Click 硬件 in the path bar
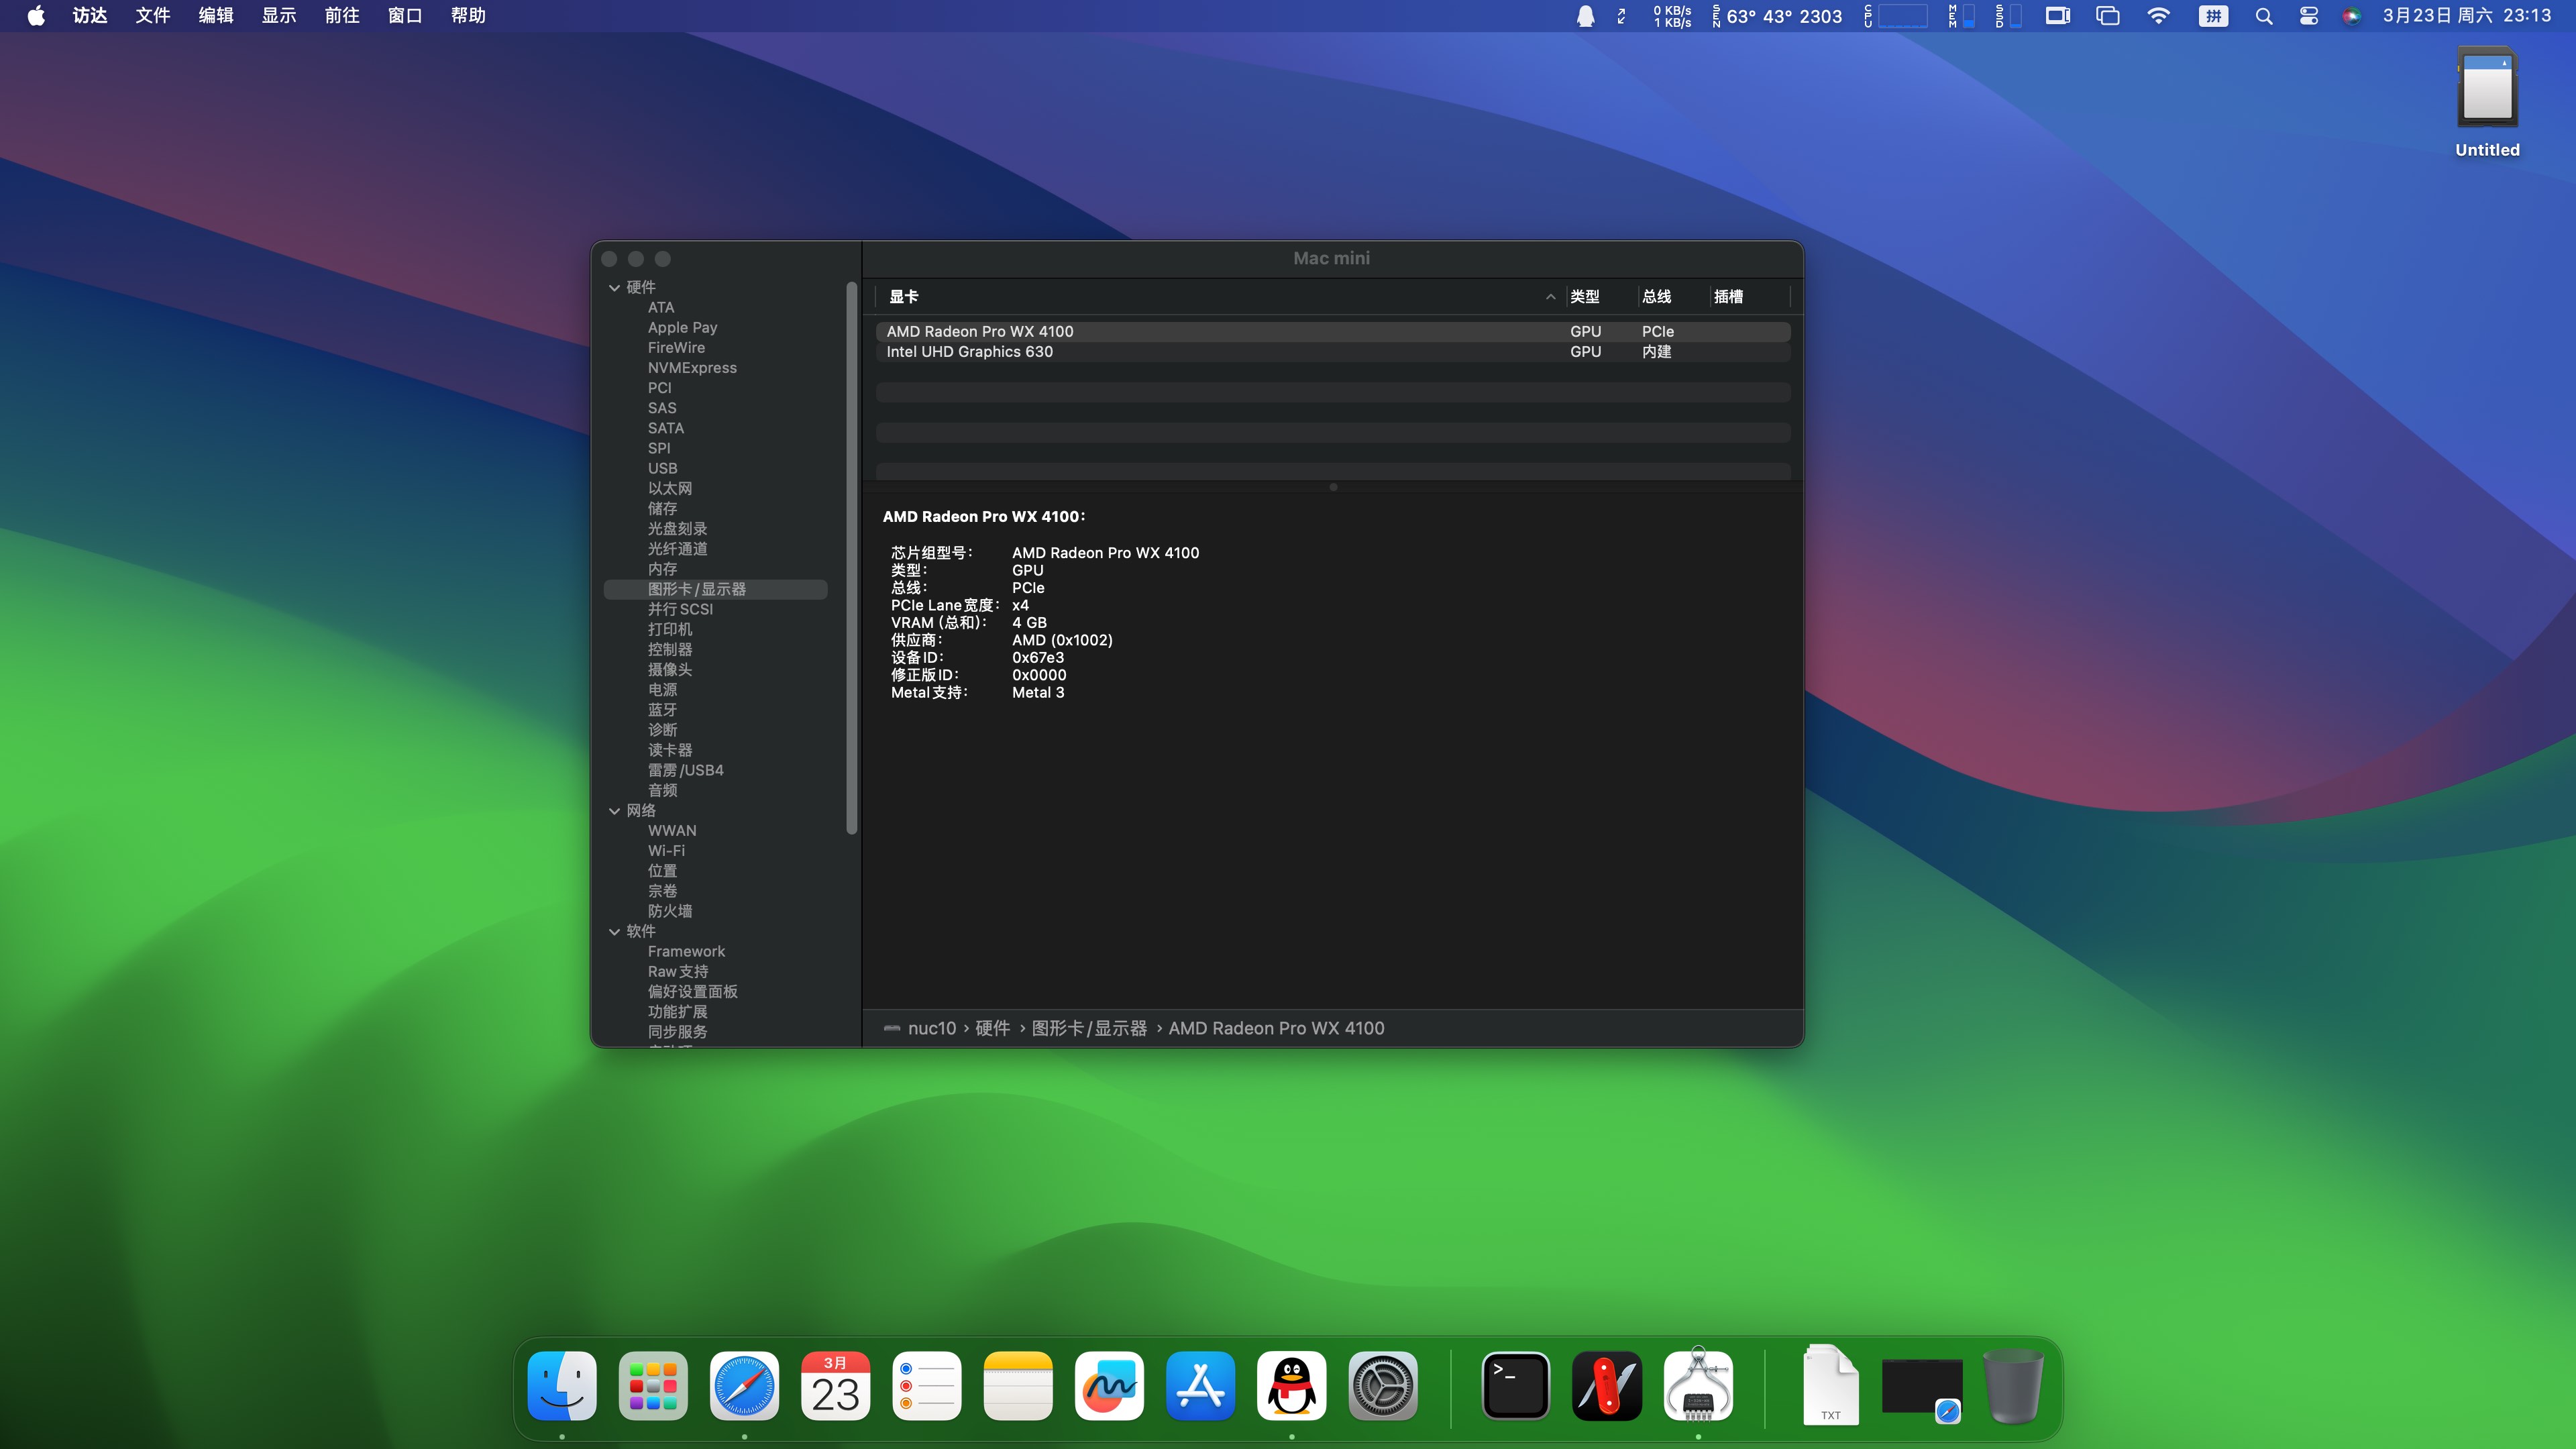 992,1028
